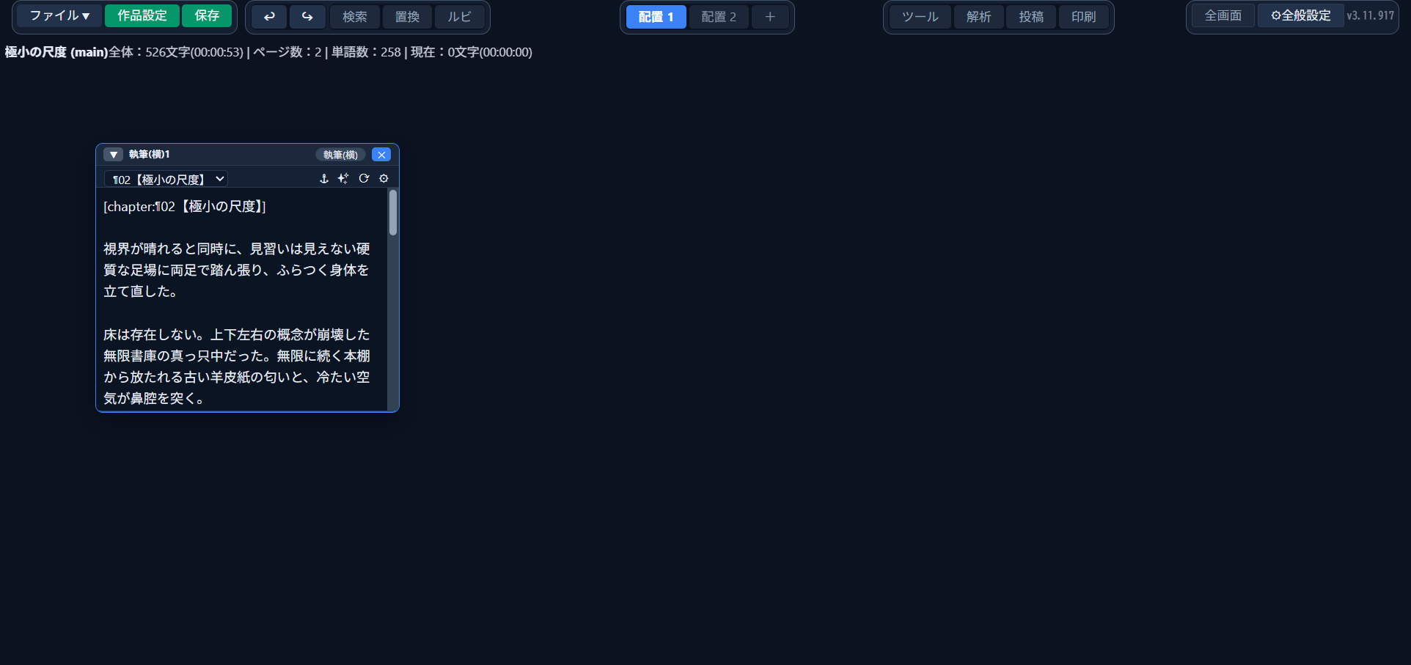Open the ファイル dropdown menu

pyautogui.click(x=59, y=15)
